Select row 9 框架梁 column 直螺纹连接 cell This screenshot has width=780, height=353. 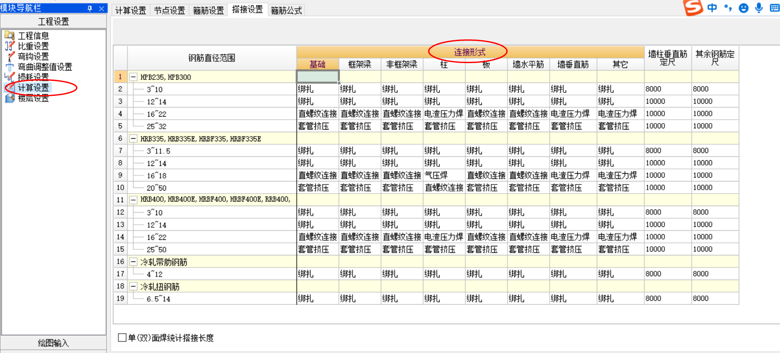tap(360, 175)
